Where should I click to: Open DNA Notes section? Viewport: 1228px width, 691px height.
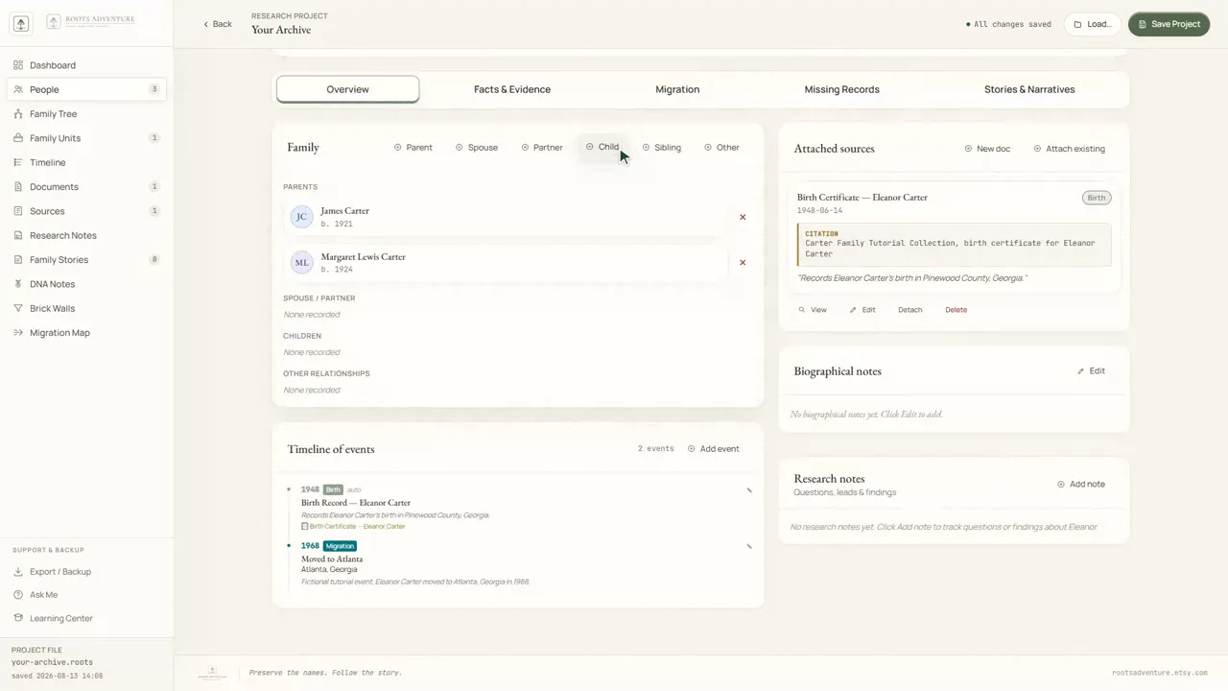[86, 284]
